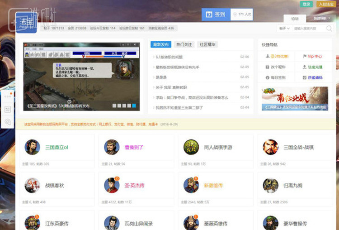Click the 帖子 1071313 statistic
Viewport: 339px width, 230px height.
click(x=54, y=28)
